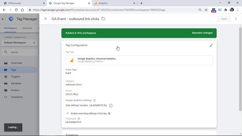Click the tag name GA Event title field
Screen dimensions: 242x136
(75, 19)
